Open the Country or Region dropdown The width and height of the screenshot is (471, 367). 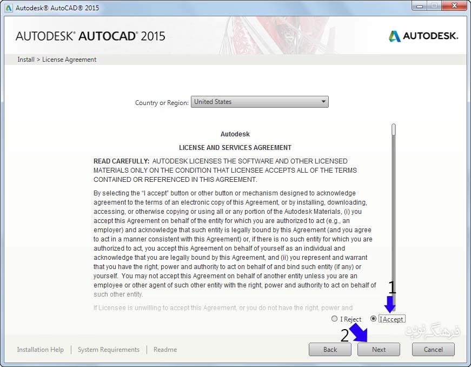(260, 102)
